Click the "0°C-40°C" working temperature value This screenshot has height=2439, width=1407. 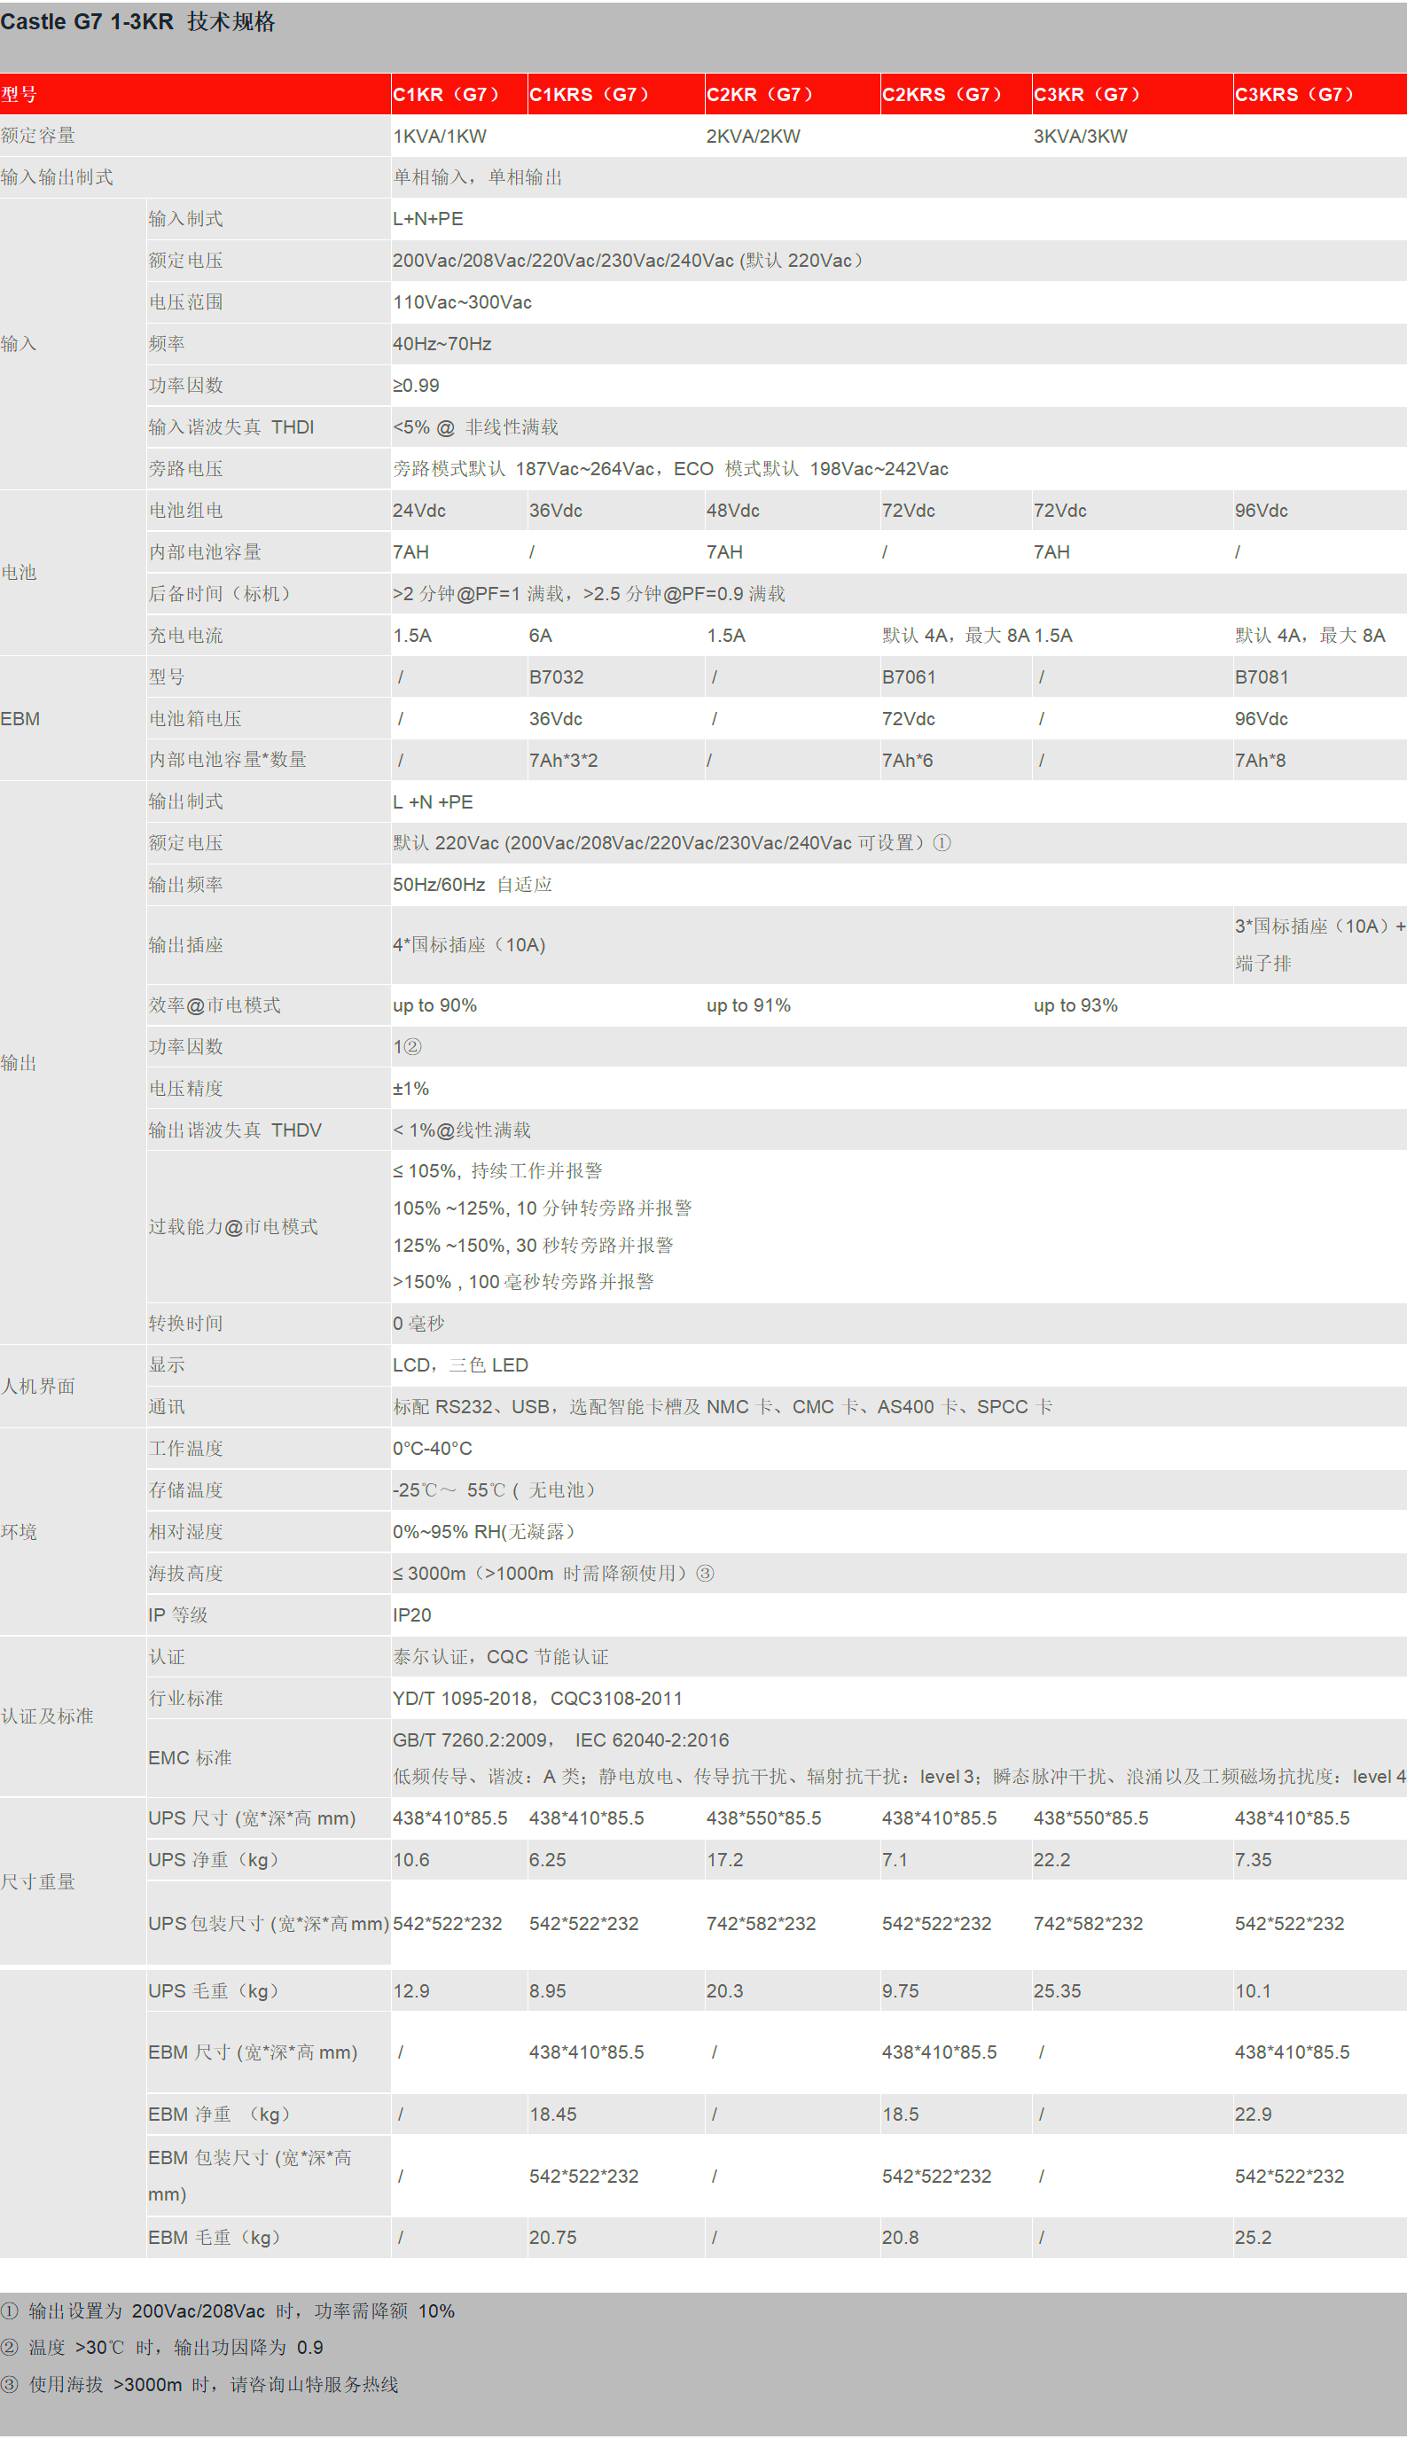[432, 1449]
